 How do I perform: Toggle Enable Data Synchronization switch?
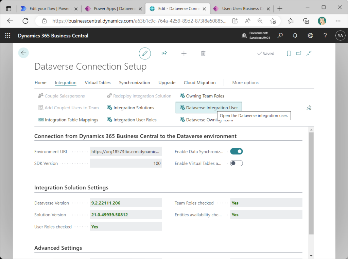[237, 151]
